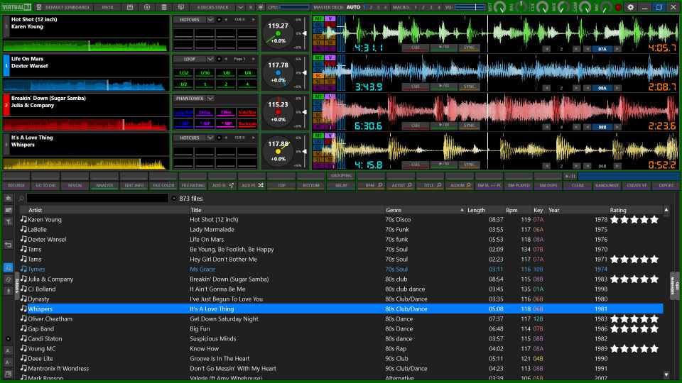Click the Life On Mars blue overview waveform

[x=86, y=85]
